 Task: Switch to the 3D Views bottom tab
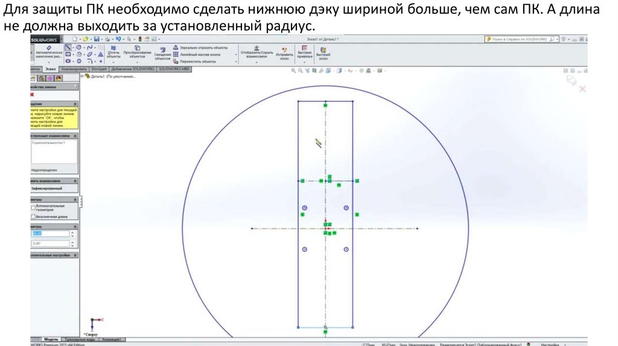(x=80, y=339)
